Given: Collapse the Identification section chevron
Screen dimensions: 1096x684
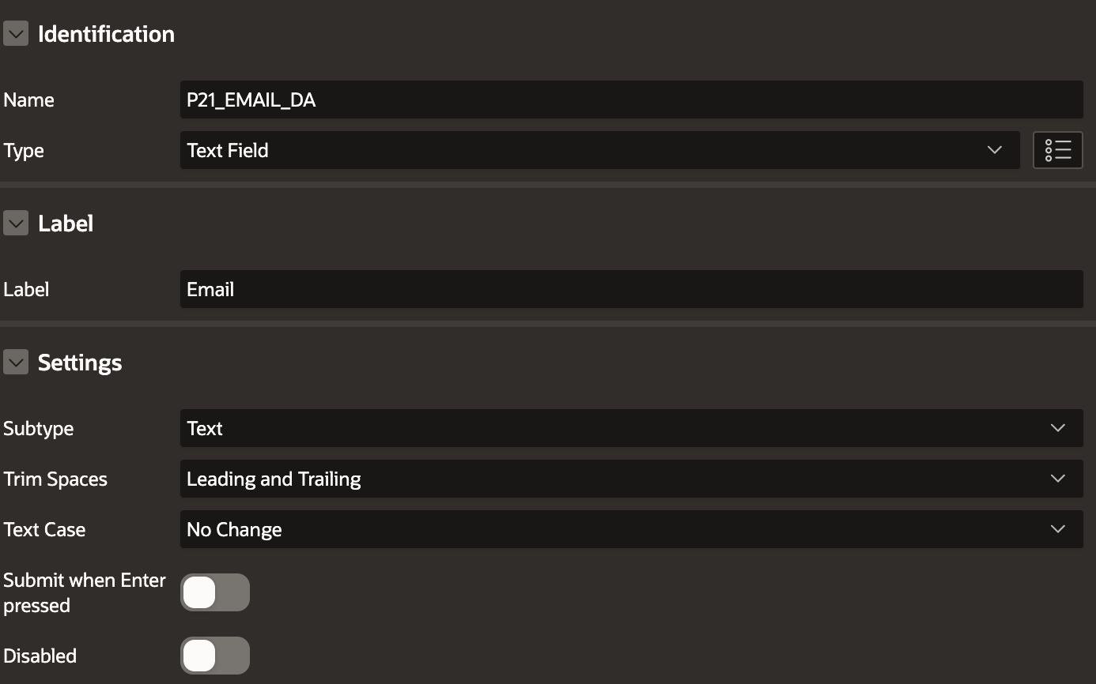Looking at the screenshot, I should [x=16, y=34].
